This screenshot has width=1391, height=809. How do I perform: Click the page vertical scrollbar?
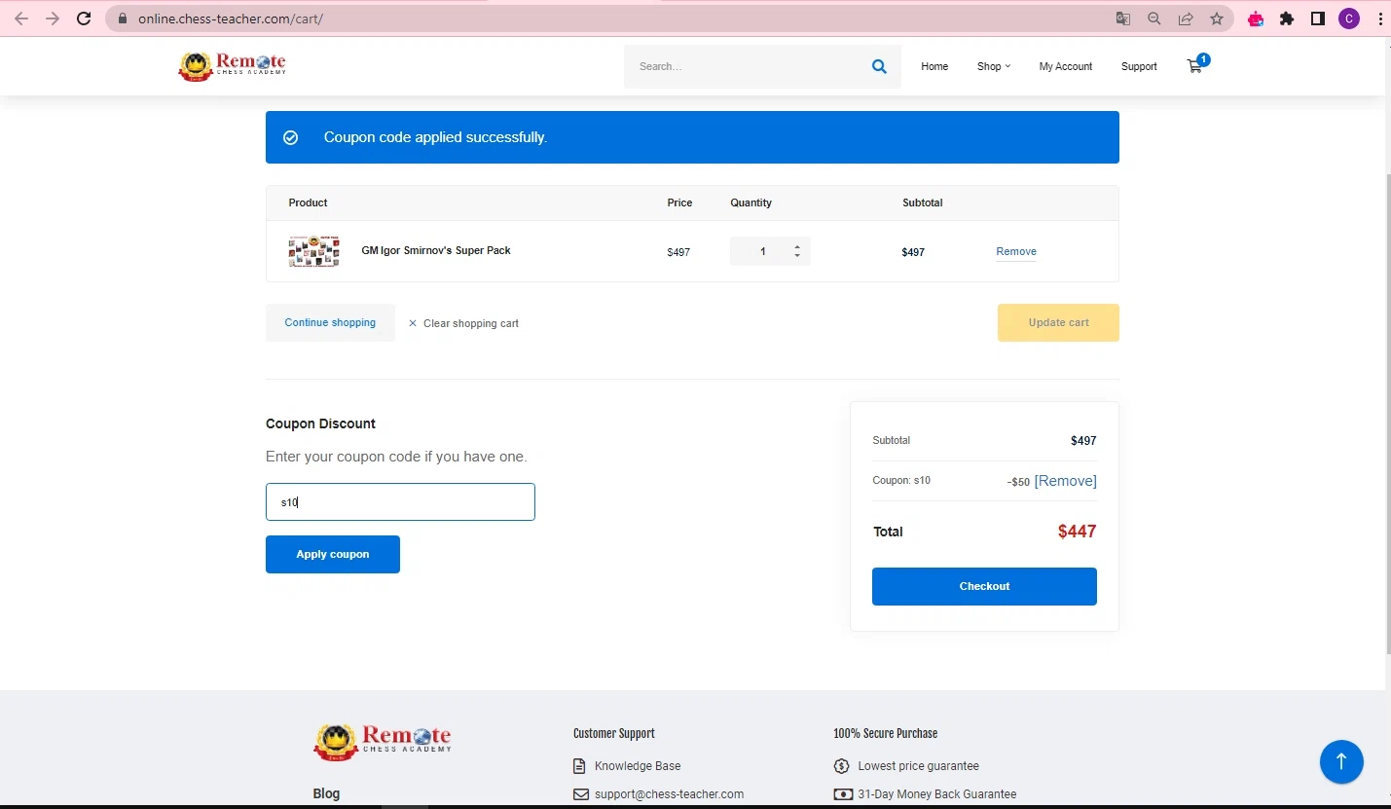(1387, 413)
